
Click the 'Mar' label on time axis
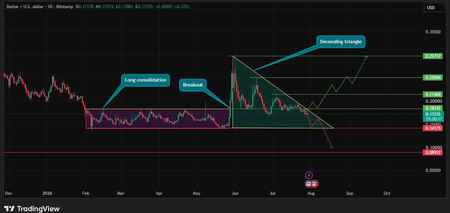tap(121, 193)
